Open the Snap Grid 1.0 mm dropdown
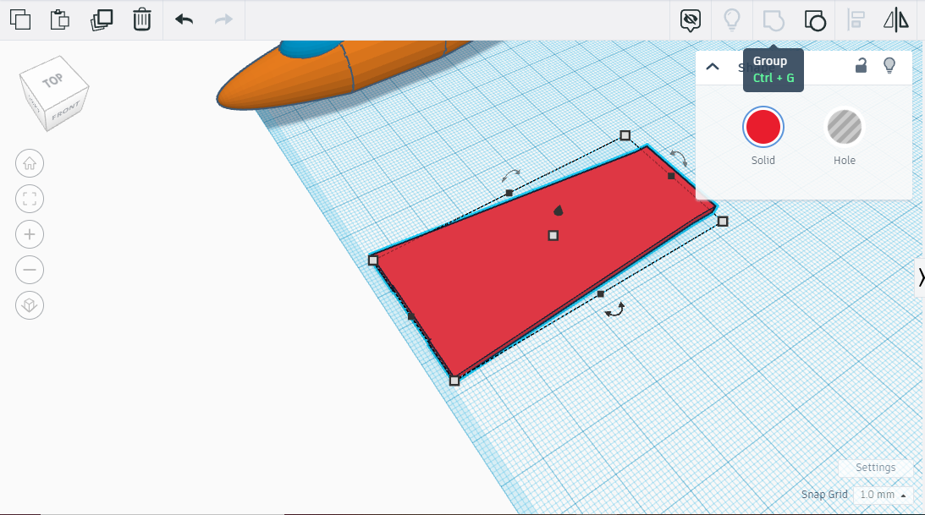The height and width of the screenshot is (515, 925). pos(884,495)
